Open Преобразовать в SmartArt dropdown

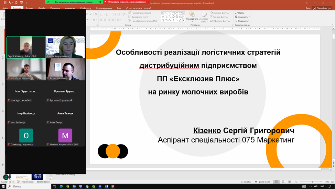point(143,21)
